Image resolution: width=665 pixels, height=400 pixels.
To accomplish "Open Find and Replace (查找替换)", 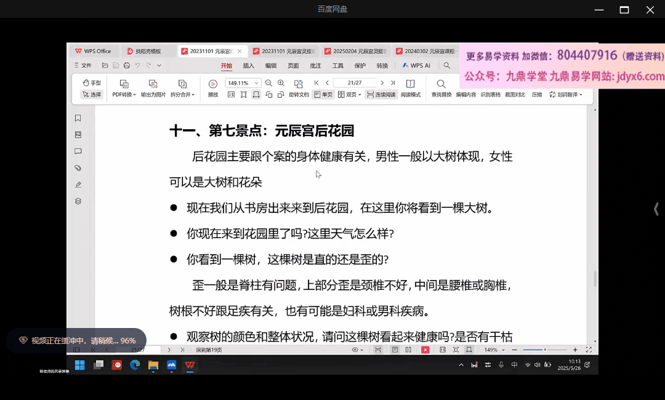I will click(441, 84).
